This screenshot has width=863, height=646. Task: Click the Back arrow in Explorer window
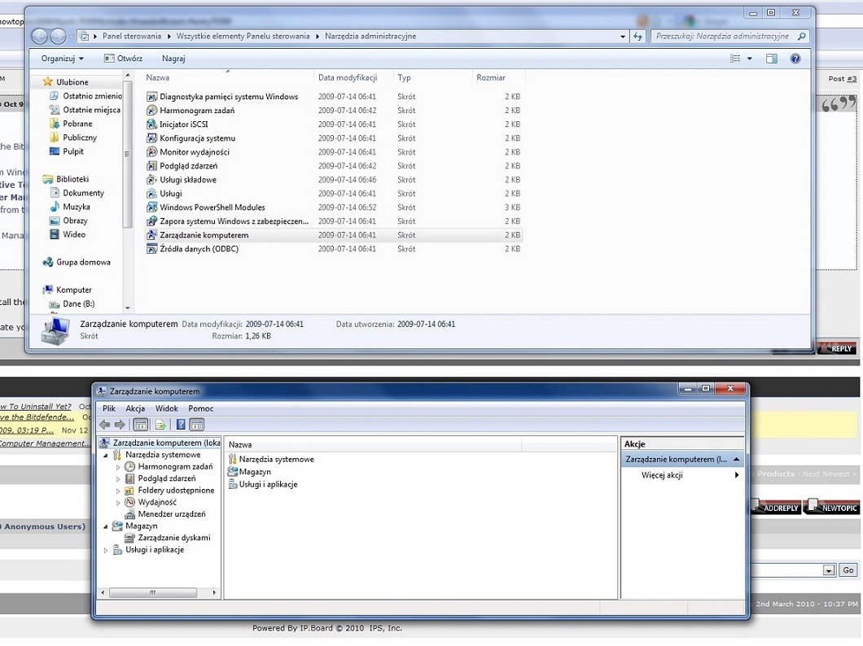point(40,37)
